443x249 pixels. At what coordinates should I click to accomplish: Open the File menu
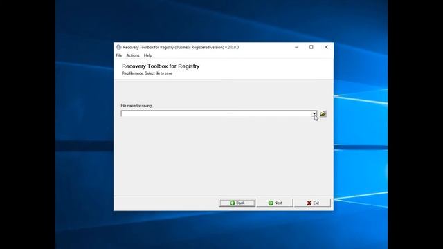click(x=119, y=55)
